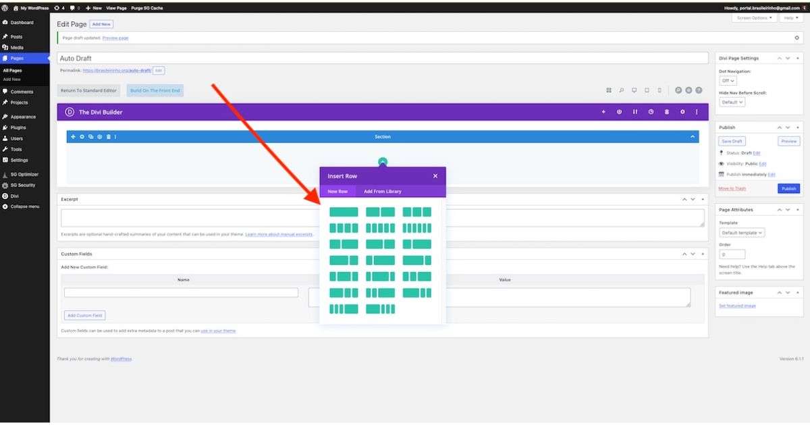Open Hide Nav Before Scroll dropdown
Screen dimensions: 810x425
[732, 102]
